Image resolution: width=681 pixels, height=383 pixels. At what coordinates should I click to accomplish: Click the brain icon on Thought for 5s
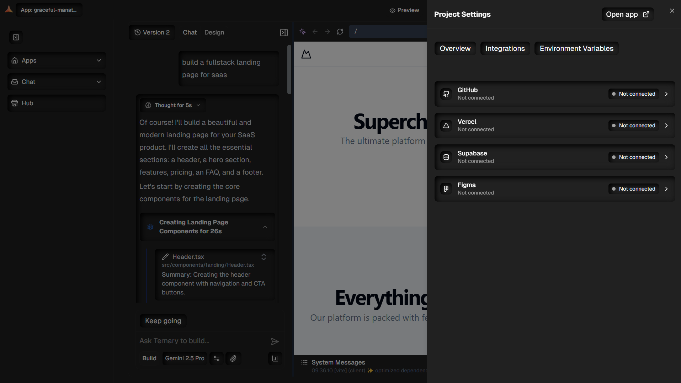click(148, 105)
